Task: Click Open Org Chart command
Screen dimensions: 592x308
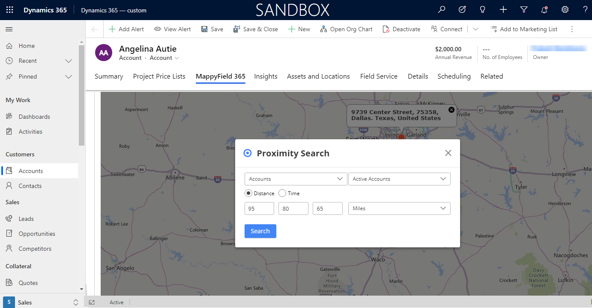Action: pos(347,29)
